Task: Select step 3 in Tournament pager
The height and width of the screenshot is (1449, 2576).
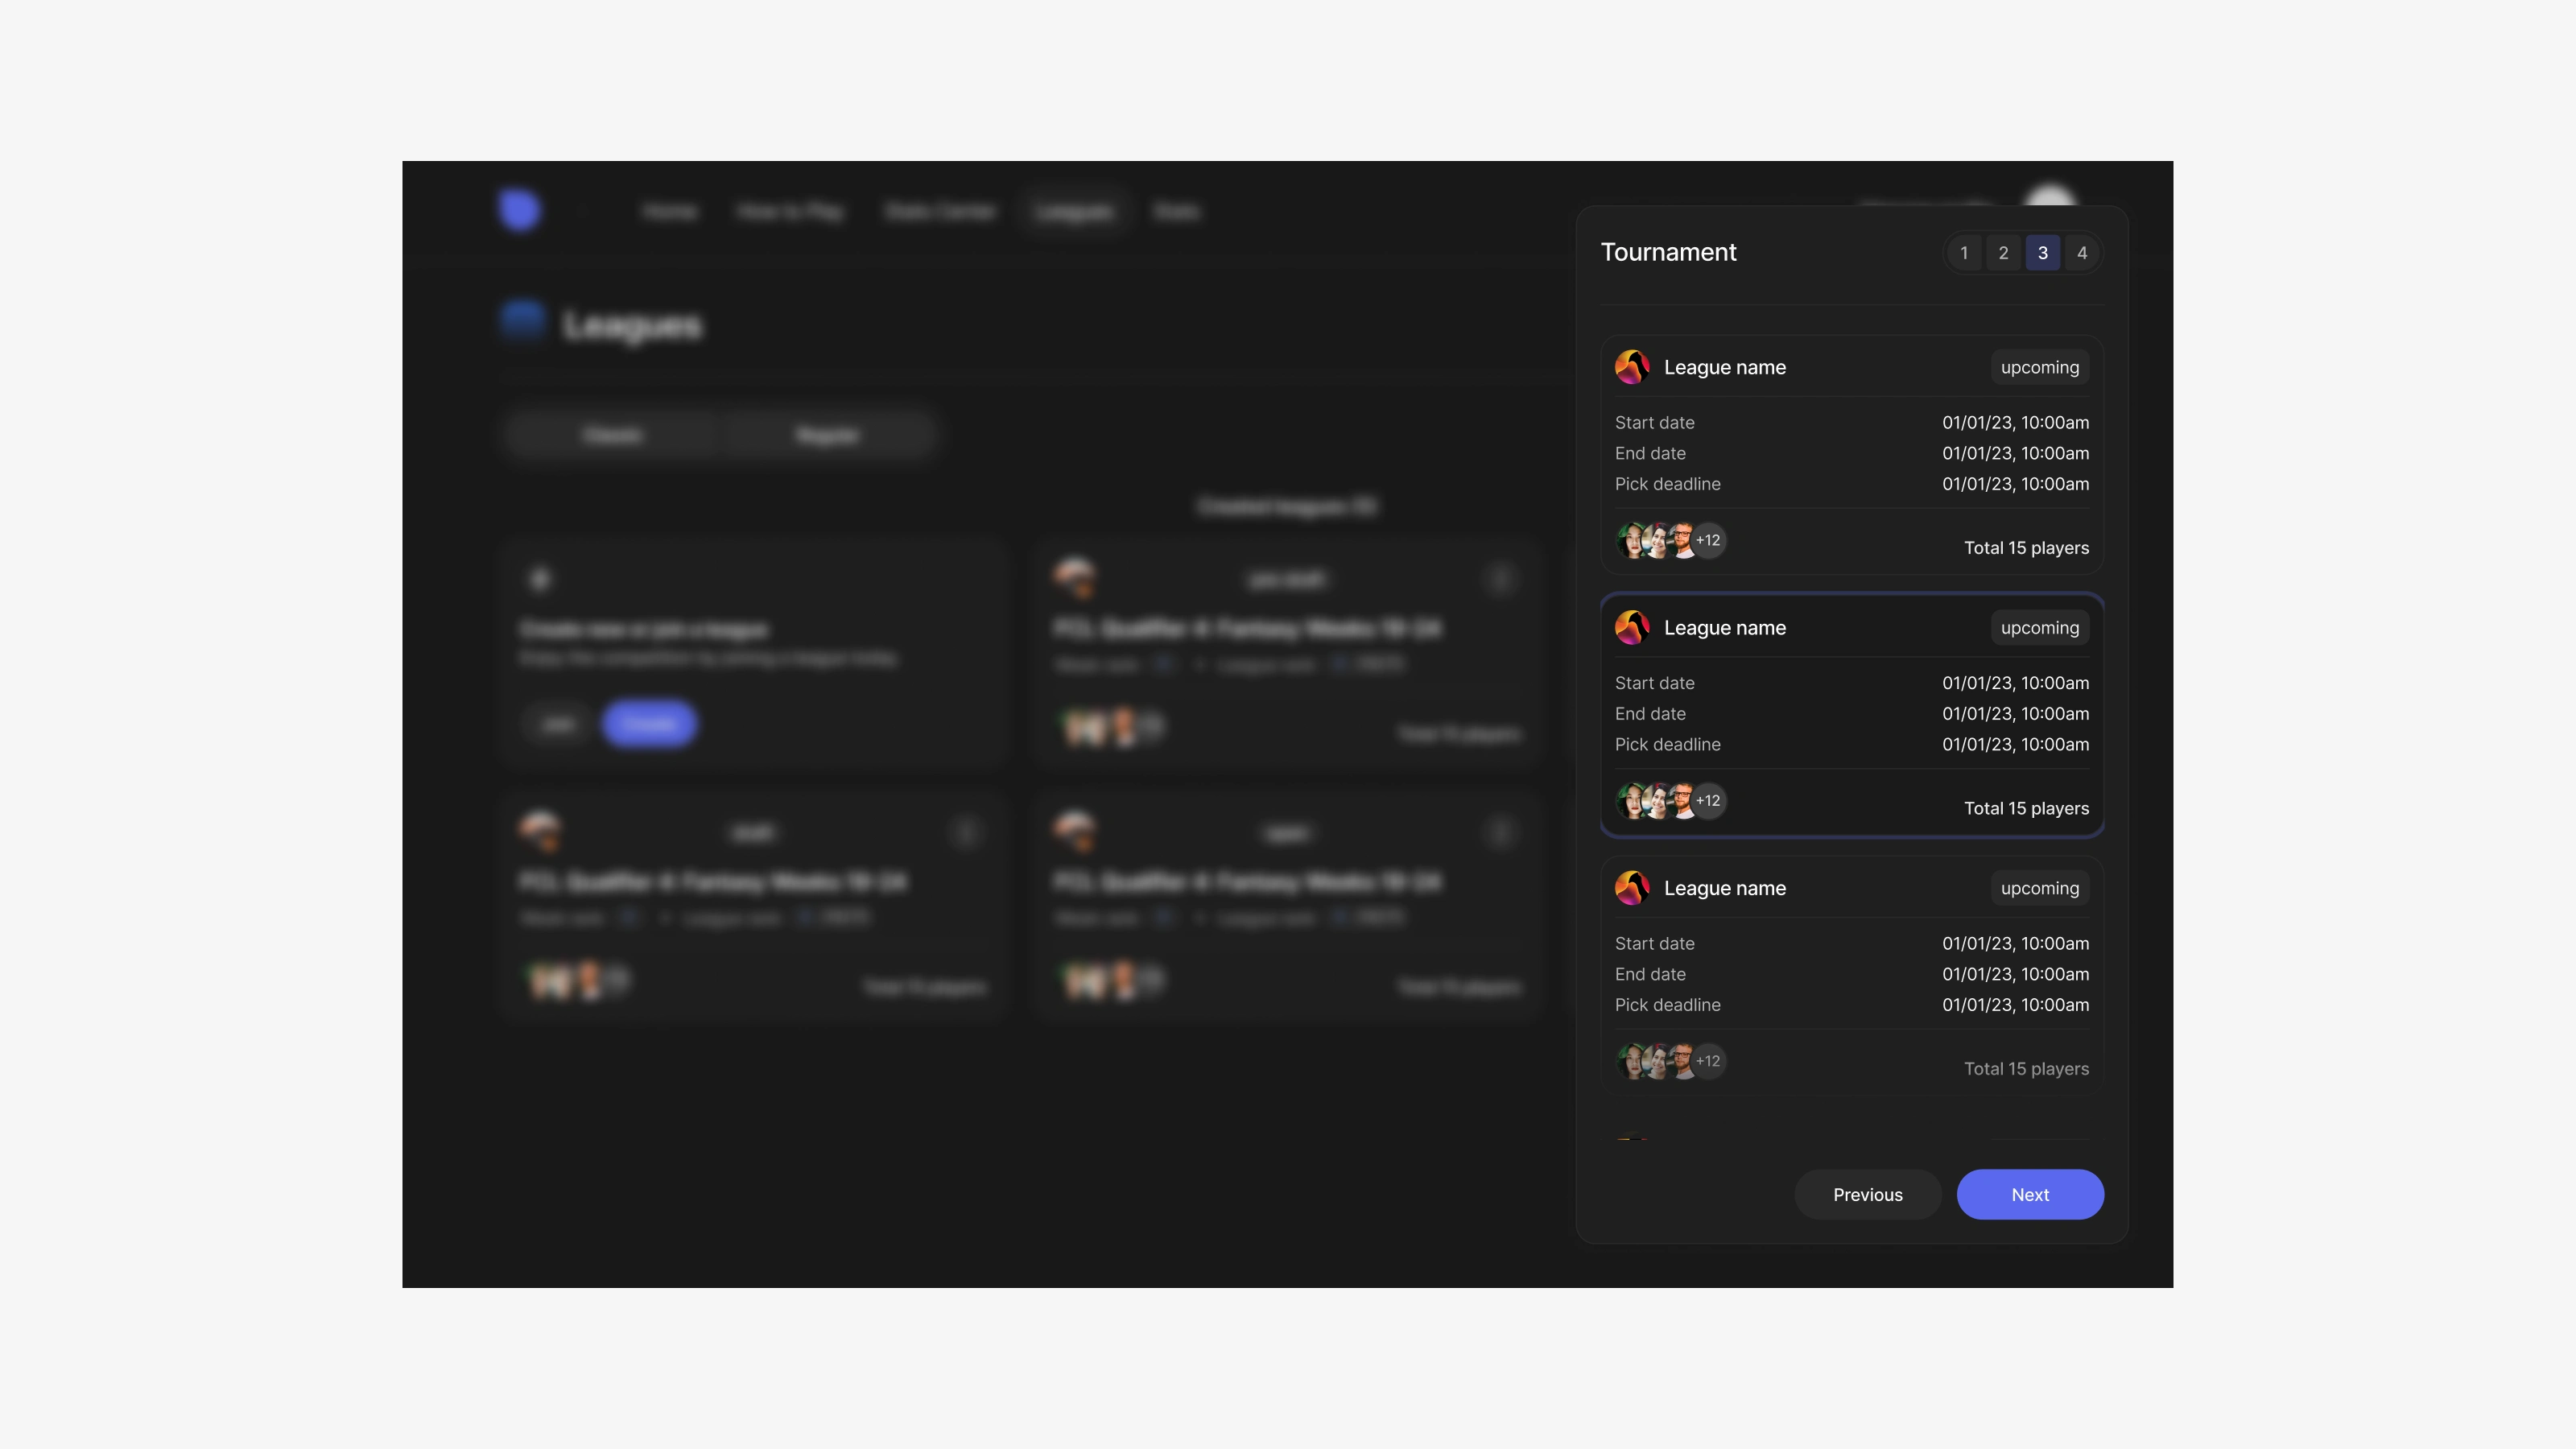Action: click(x=2043, y=253)
